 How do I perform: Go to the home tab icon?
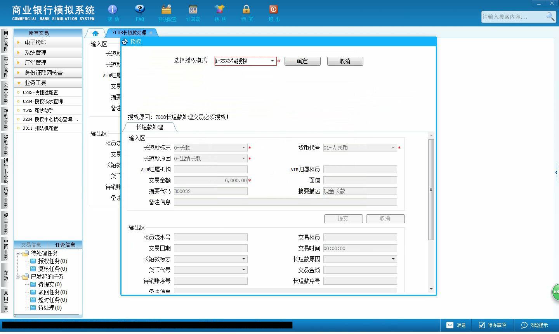pyautogui.click(x=95, y=33)
